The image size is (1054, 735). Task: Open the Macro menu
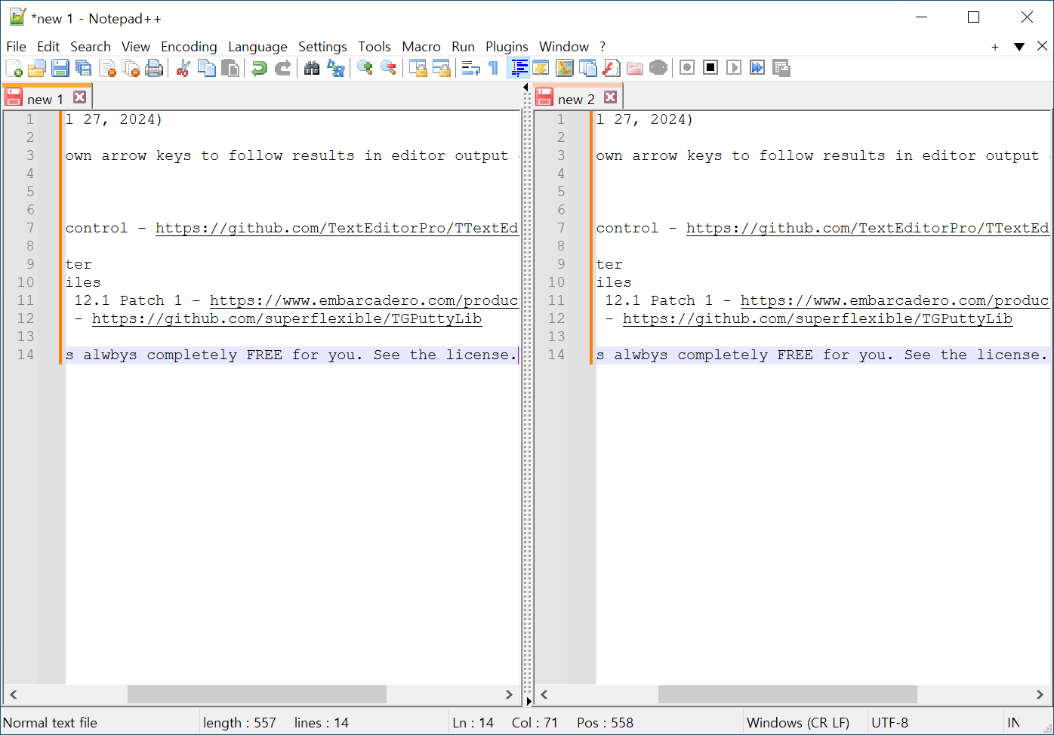pyautogui.click(x=421, y=47)
